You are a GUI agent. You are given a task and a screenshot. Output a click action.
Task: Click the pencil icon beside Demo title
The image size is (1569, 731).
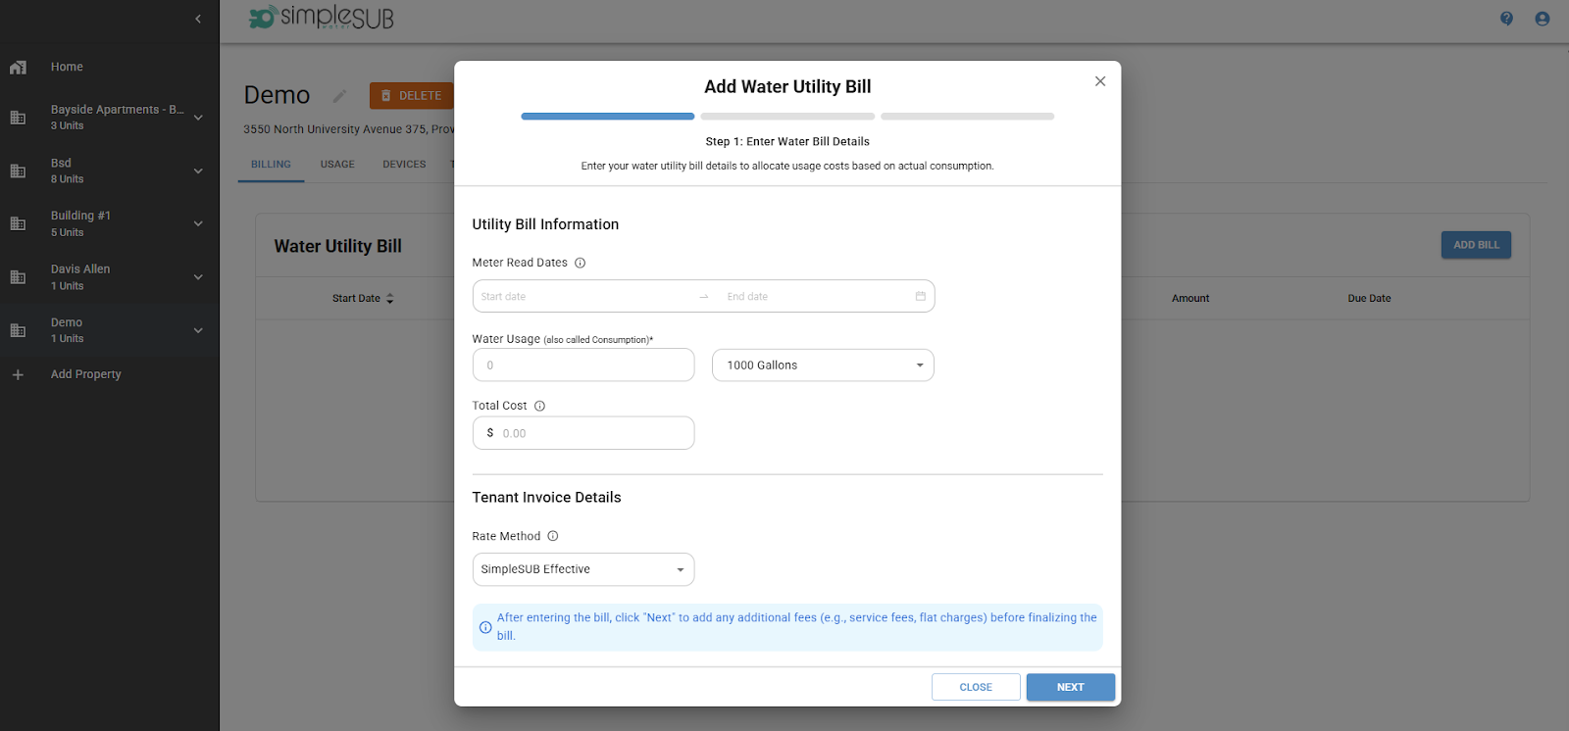tap(339, 96)
